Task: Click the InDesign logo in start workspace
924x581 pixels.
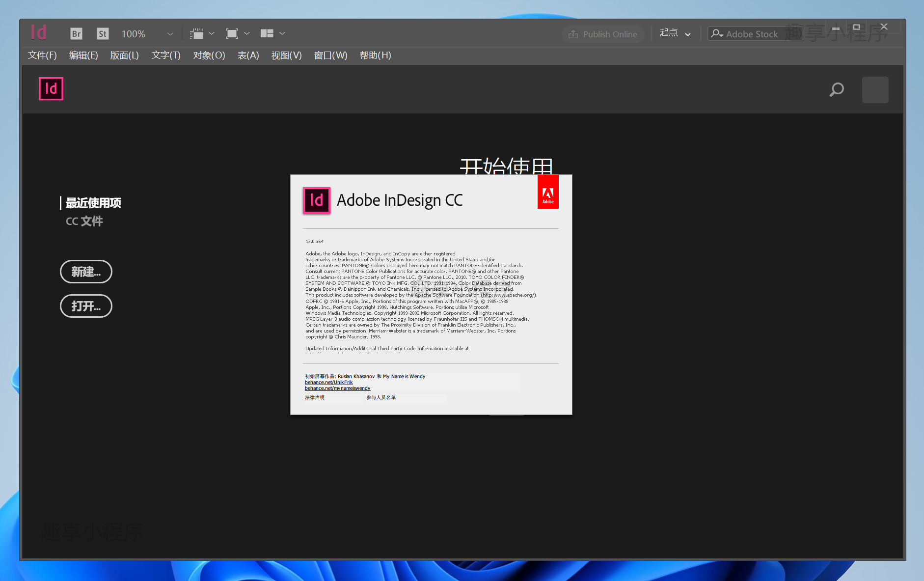Action: [x=51, y=88]
